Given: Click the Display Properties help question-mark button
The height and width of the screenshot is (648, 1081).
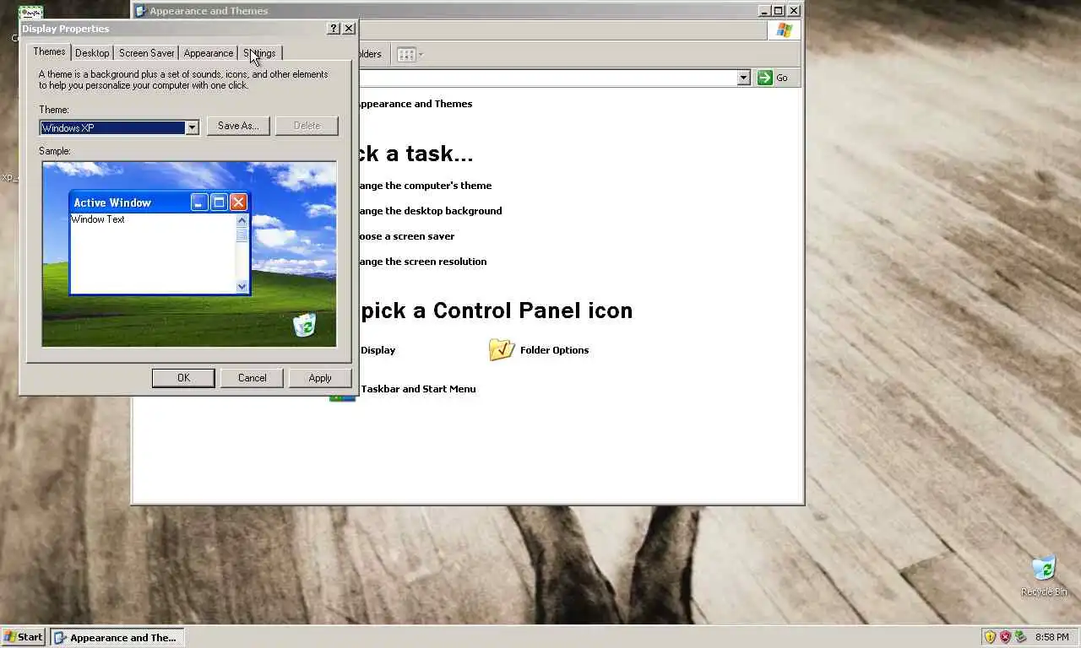Looking at the screenshot, I should point(334,29).
